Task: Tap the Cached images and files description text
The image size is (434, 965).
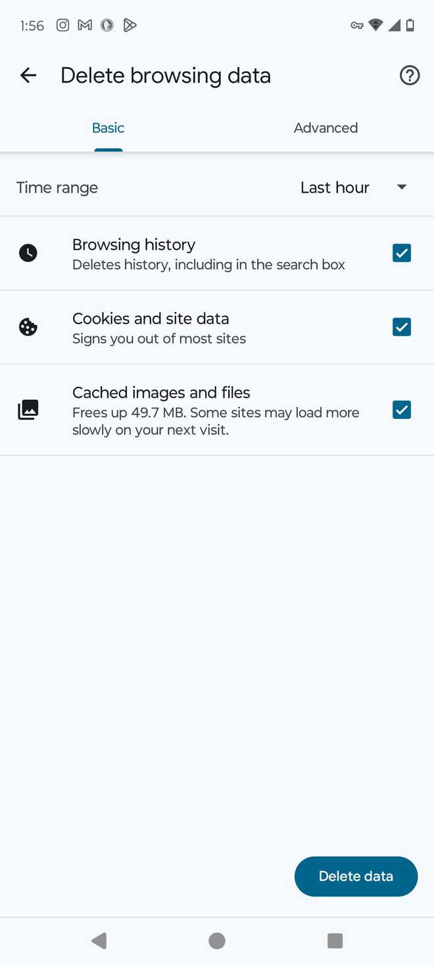Action: pos(216,421)
